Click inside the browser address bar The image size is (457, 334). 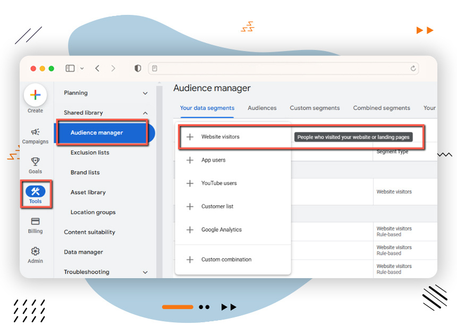point(282,68)
